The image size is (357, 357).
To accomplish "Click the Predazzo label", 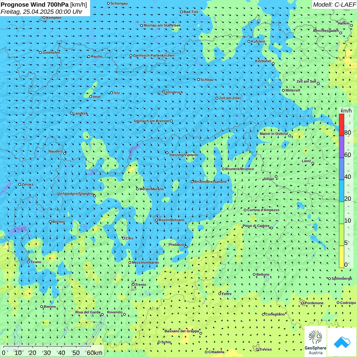I will tap(176, 245).
